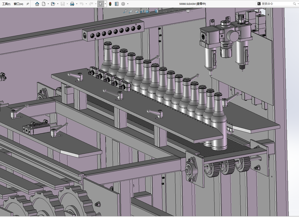Open the 窗口(W) menu
The height and width of the screenshot is (217, 299).
[x=18, y=4]
